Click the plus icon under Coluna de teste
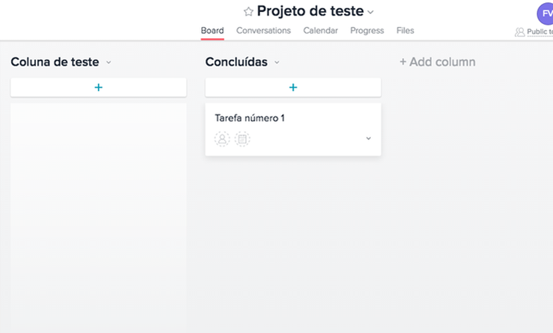Screen dimensions: 553x333 (x=98, y=87)
